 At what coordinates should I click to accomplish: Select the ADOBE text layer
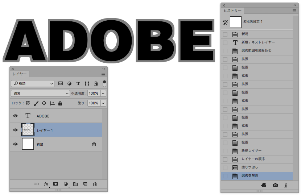(x=56, y=116)
